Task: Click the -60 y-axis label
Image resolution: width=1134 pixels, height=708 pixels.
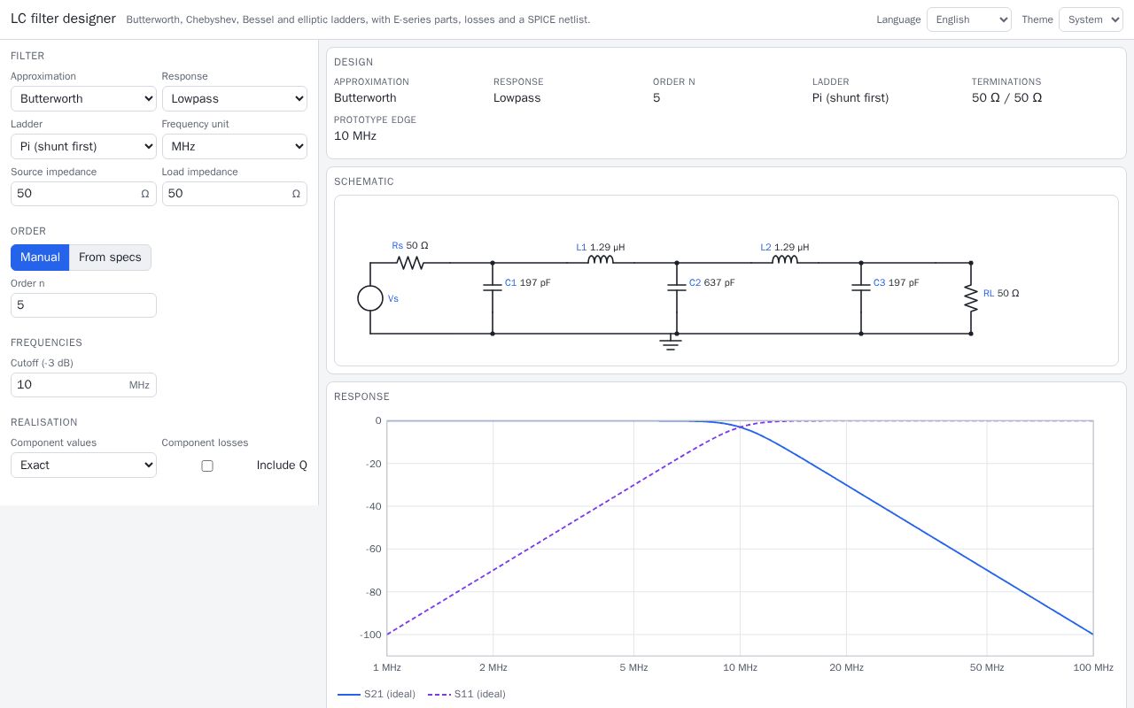Action: tap(374, 549)
